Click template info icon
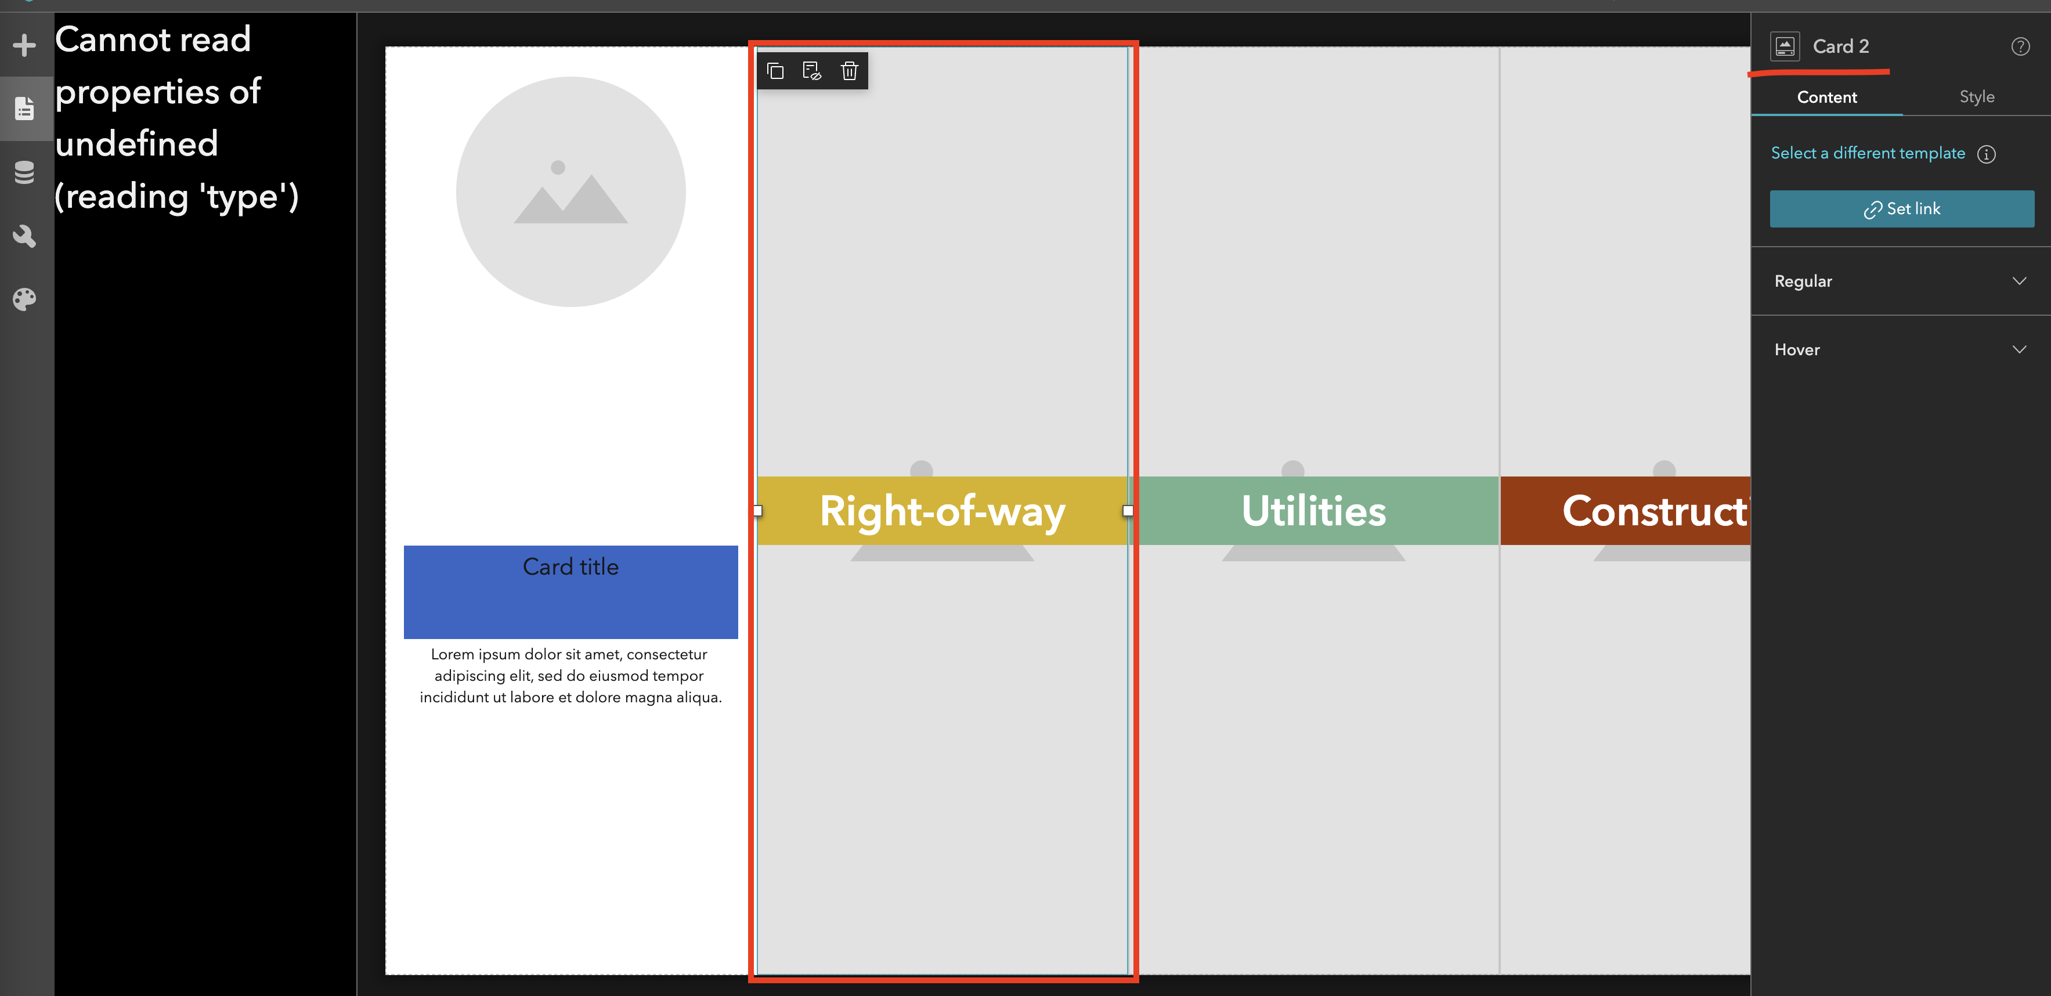 click(1987, 154)
